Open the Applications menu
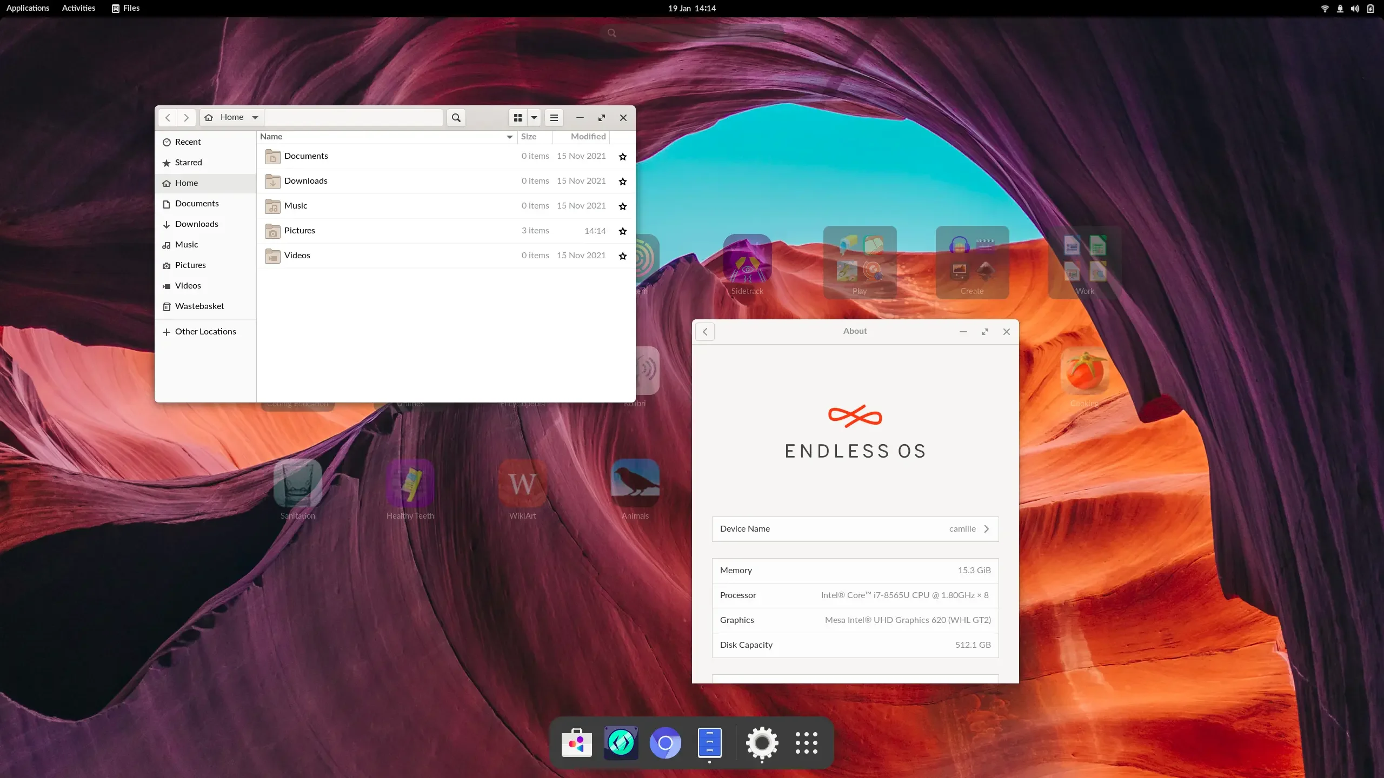 click(28, 8)
